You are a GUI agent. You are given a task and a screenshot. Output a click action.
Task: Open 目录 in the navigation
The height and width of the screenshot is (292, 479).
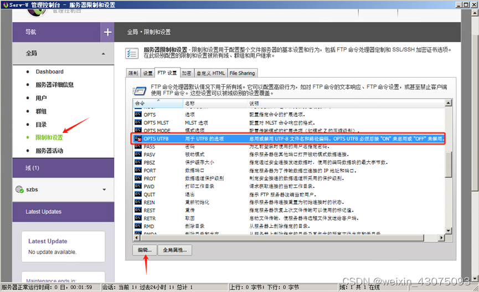point(41,125)
